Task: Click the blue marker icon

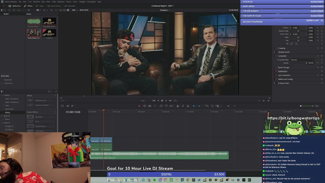Action: click(199, 106)
